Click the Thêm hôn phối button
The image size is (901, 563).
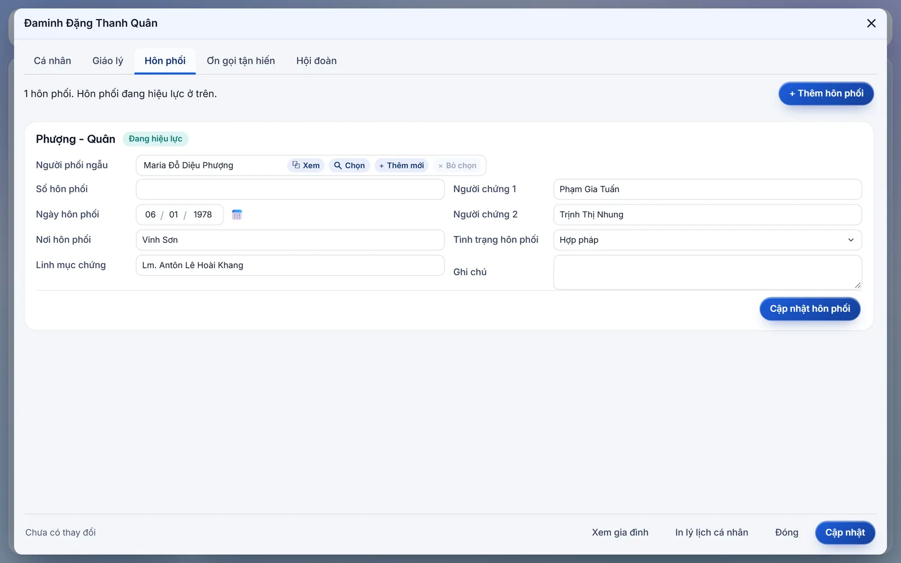click(x=826, y=93)
